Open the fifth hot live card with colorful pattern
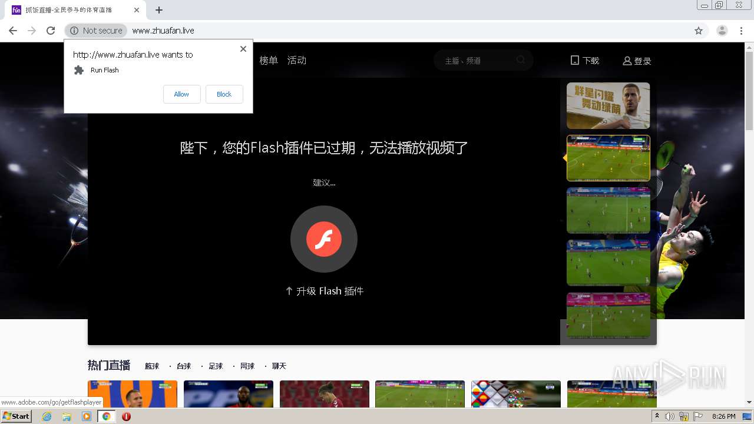Viewport: 754px width, 424px height. point(516,394)
